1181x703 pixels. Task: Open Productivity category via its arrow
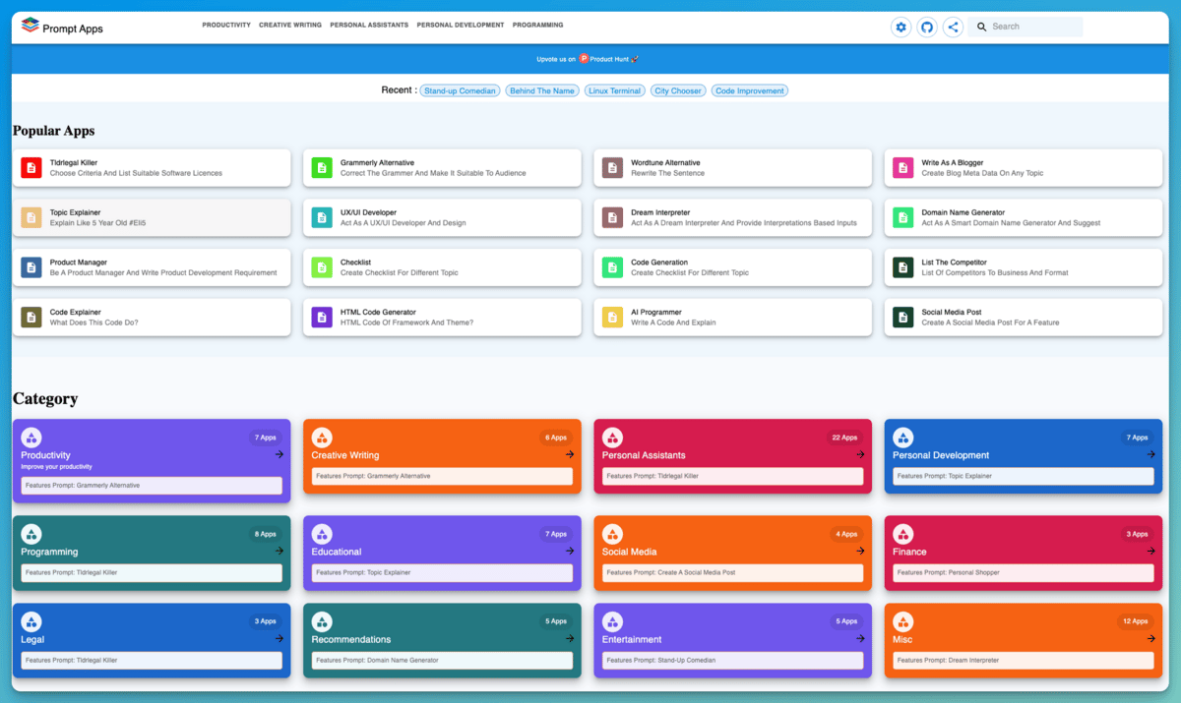click(x=280, y=454)
